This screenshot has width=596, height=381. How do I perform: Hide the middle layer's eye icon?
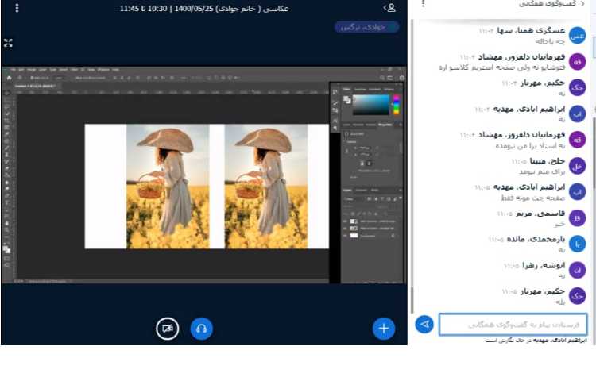coord(345,229)
